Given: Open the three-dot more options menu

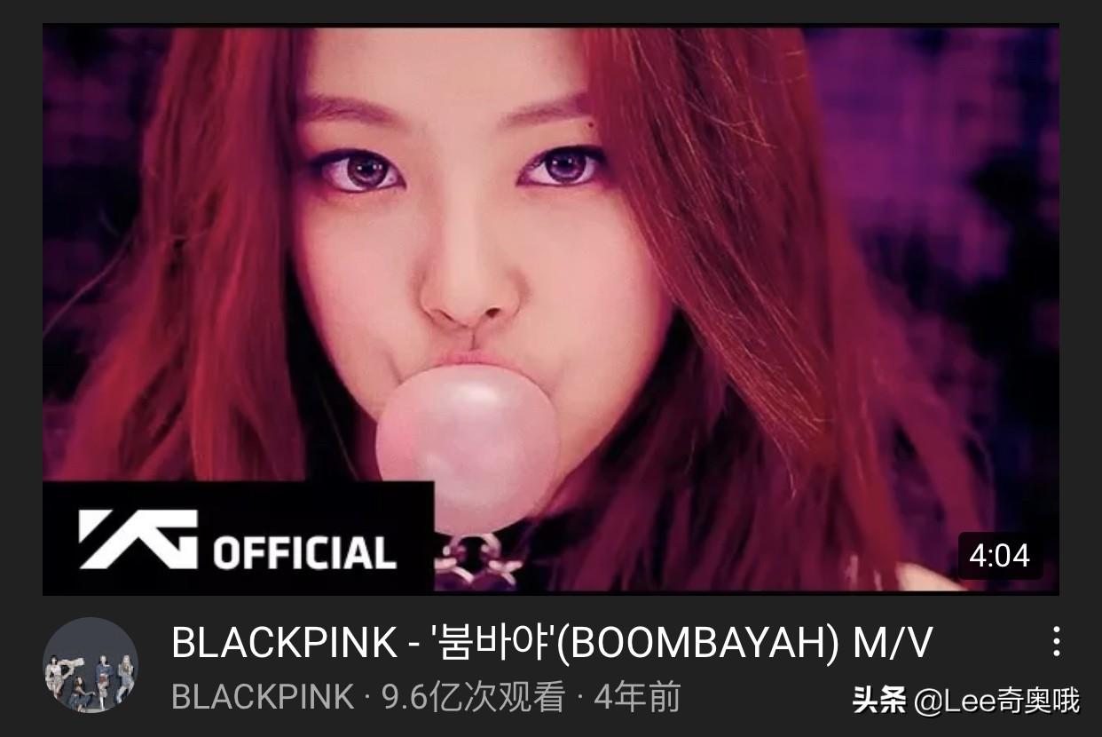Looking at the screenshot, I should tap(1056, 641).
